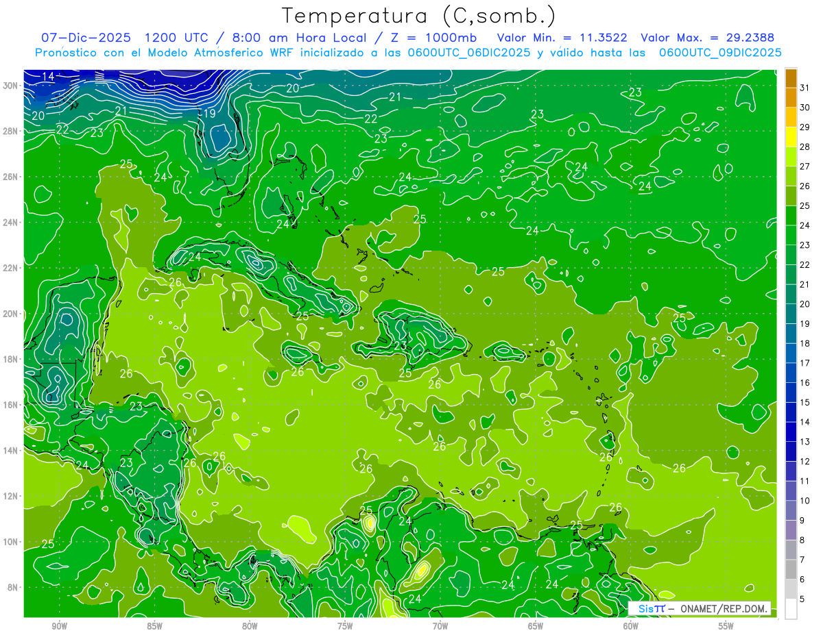Click the initialization time "0600UTC_06DIC2025"
This screenshot has width=823, height=635.
click(469, 53)
